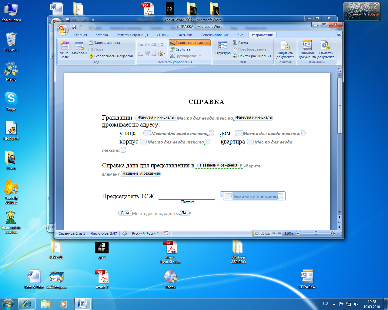The height and width of the screenshot is (310, 388).
Task: Show the Область документа panel
Action: [326, 50]
